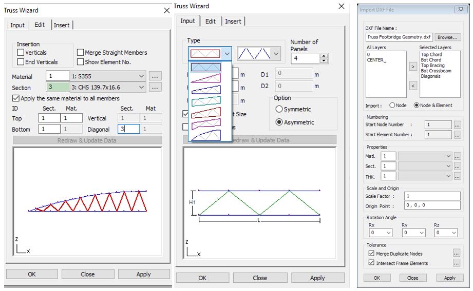Click the Scale Factor input field
The height and width of the screenshot is (291, 473).
pos(432,196)
